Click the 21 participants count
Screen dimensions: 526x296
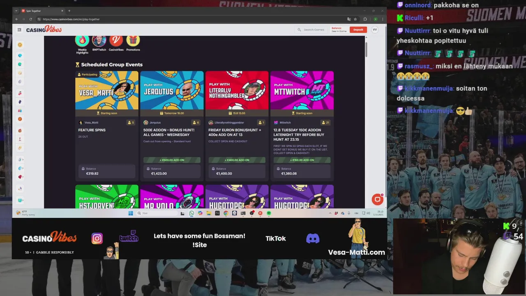pyautogui.click(x=325, y=123)
